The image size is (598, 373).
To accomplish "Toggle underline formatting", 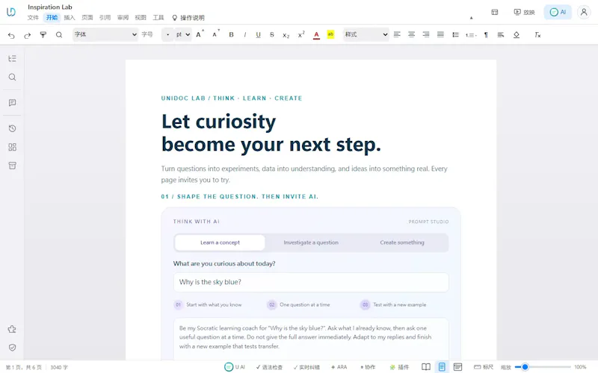I will 258,34.
